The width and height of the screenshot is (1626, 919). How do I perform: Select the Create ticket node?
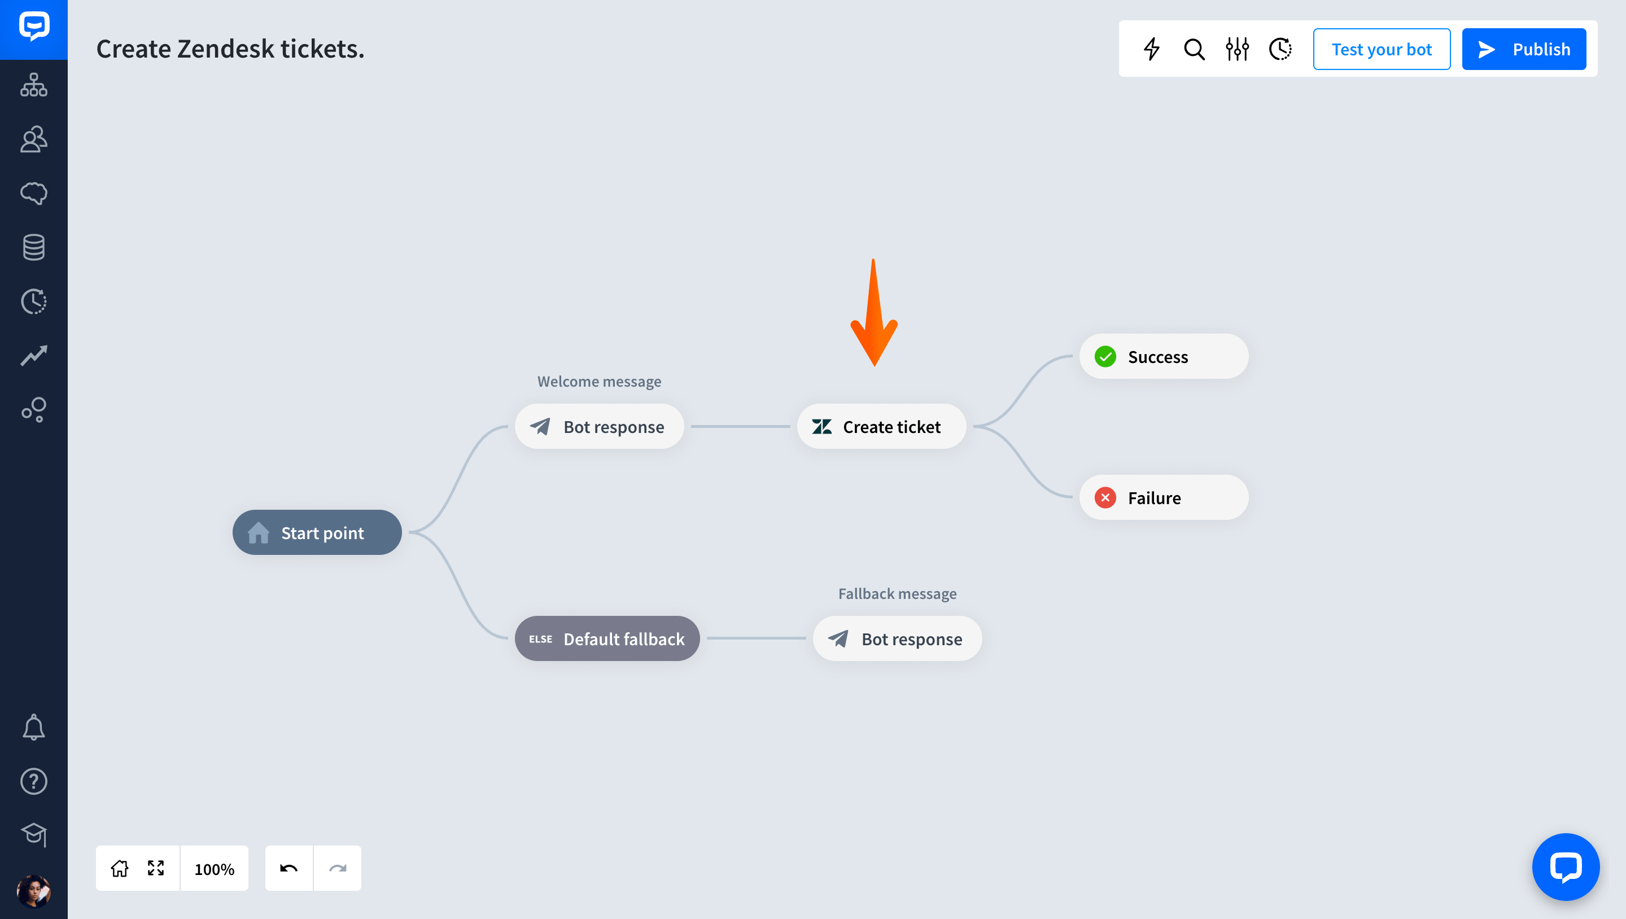pyautogui.click(x=878, y=427)
